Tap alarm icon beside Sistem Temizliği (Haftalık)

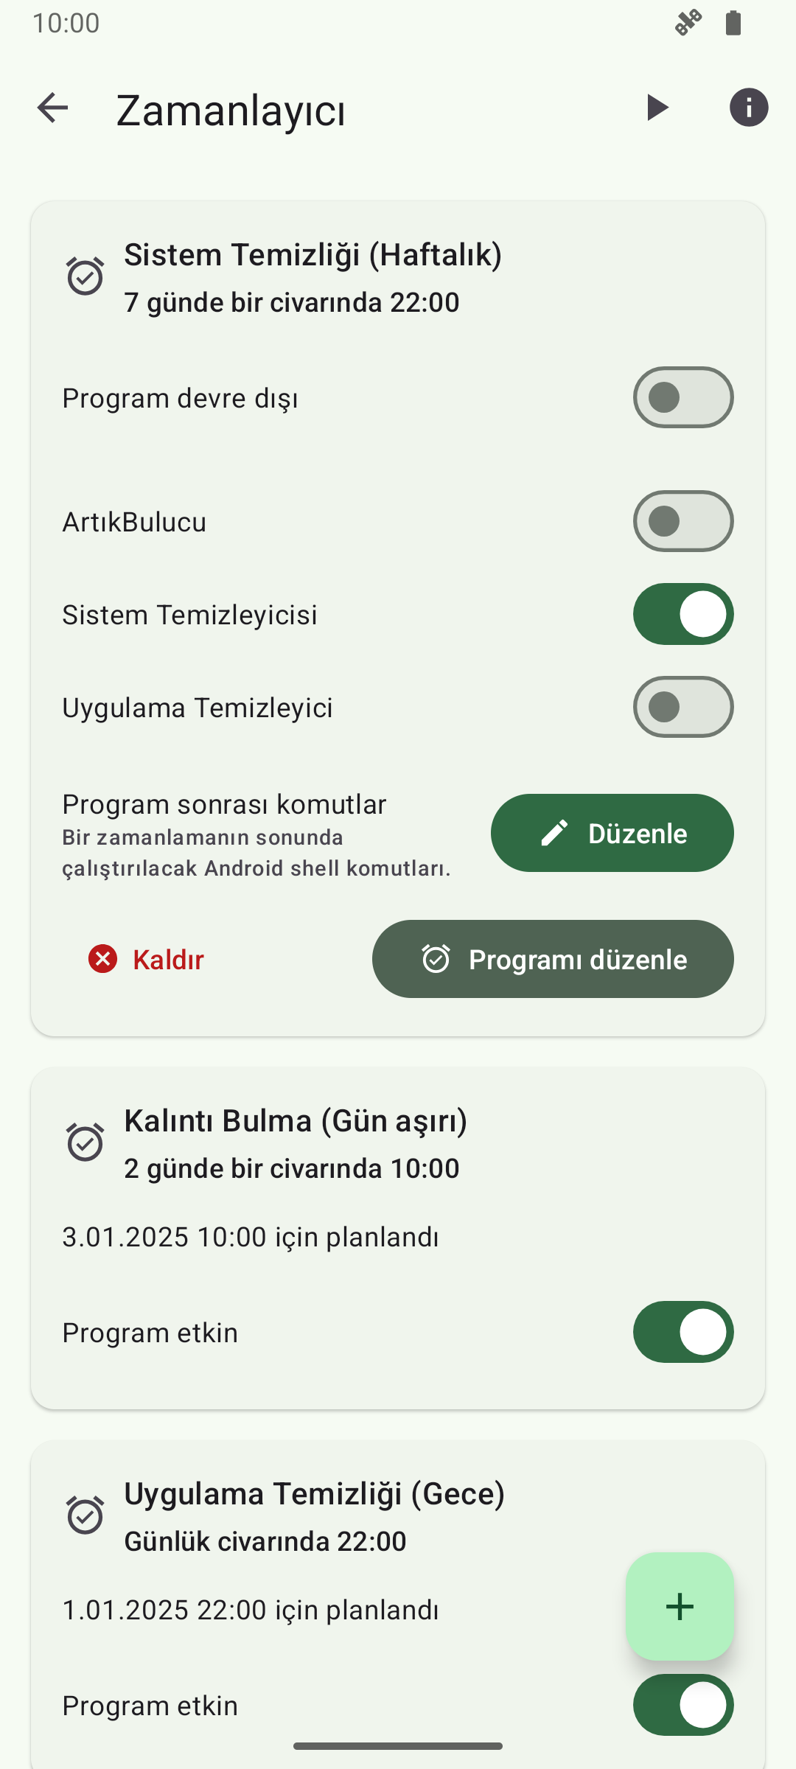[85, 276]
